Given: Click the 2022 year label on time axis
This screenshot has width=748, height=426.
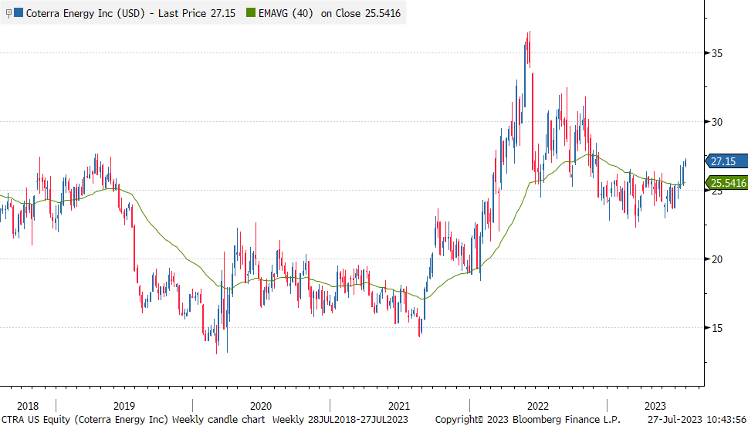Looking at the screenshot, I should [537, 406].
